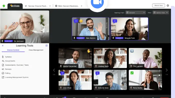This screenshot has width=175, height=98.
Task: Open the Surveys link
Action: point(8,69)
